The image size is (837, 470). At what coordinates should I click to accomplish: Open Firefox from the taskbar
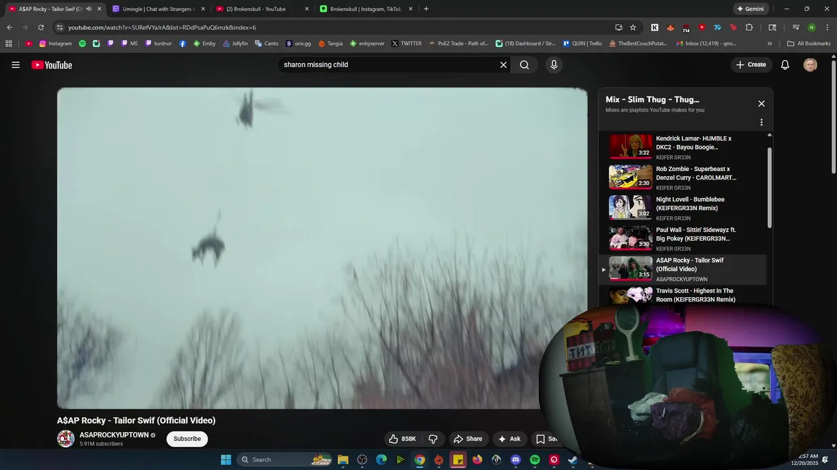477,460
